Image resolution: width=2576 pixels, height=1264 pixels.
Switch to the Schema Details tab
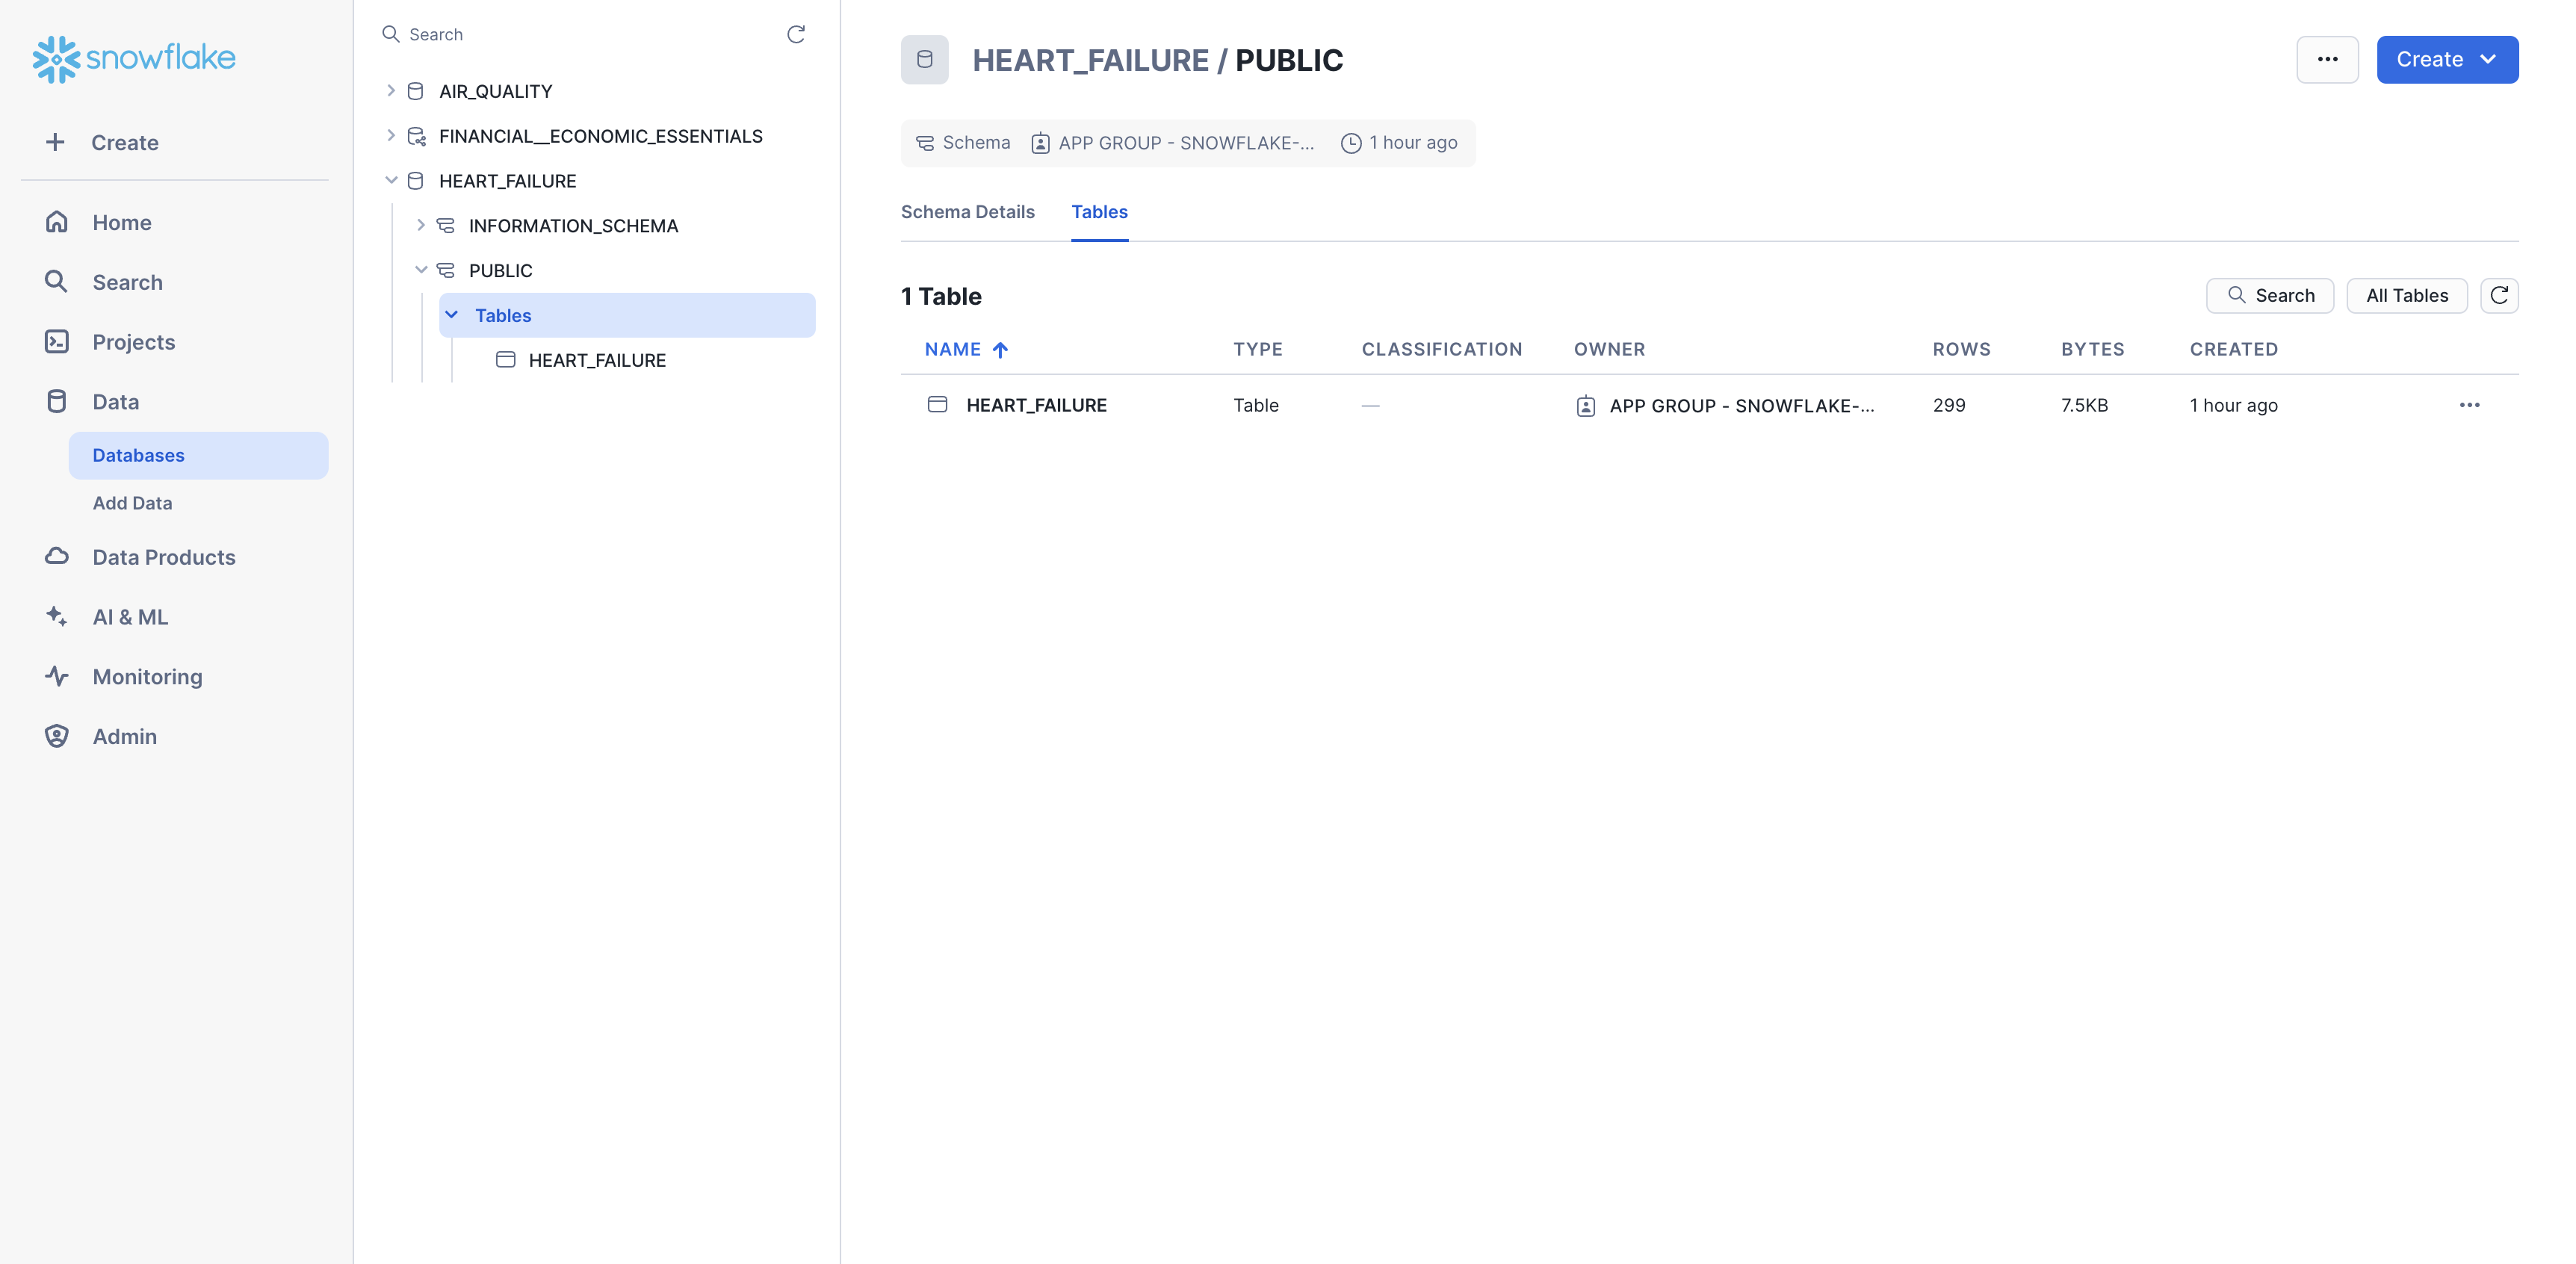tap(967, 212)
